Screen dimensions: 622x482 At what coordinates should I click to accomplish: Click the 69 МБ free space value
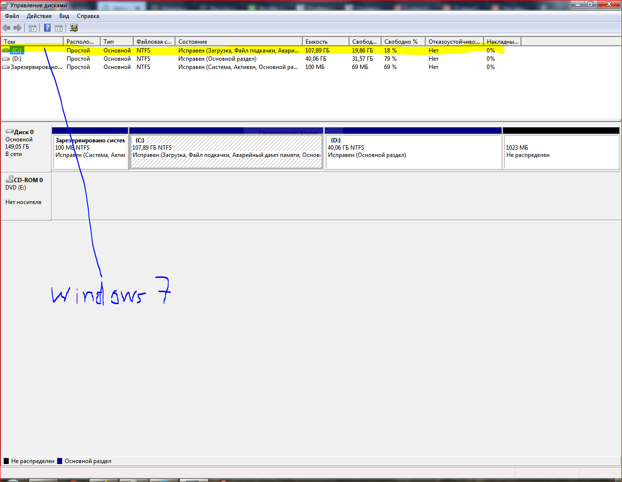point(360,67)
